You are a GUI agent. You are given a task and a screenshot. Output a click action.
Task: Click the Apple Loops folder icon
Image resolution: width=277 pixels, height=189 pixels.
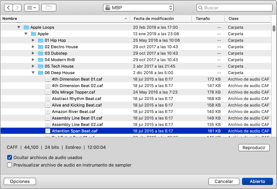[26, 27]
